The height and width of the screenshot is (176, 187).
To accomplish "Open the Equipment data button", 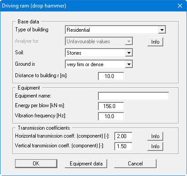I will click(86, 164).
